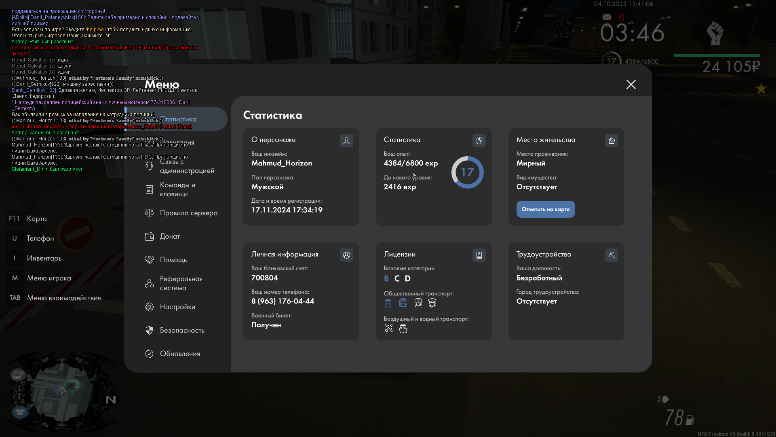The height and width of the screenshot is (437, 776).
Task: Click the profile icon in О персонаже card
Action: point(346,140)
